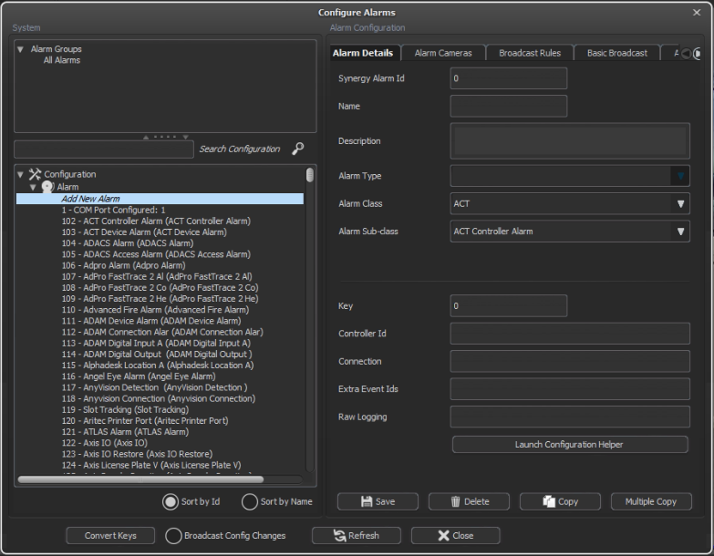Click into the Name input field

[x=508, y=107]
